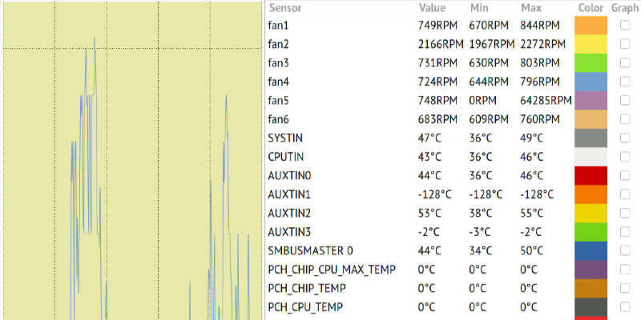Enable graph checkbox for fan1
The height and width of the screenshot is (320, 641).
pyautogui.click(x=625, y=26)
